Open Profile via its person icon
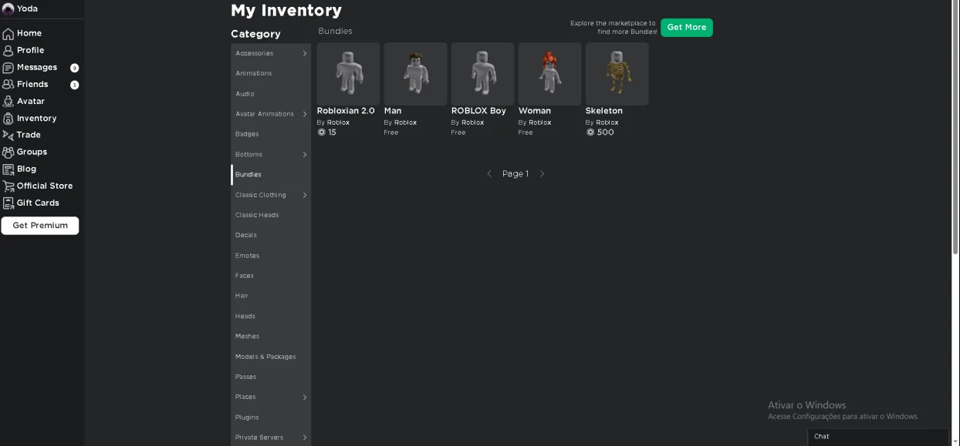 [x=8, y=51]
